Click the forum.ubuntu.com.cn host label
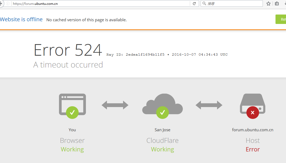 coord(253,130)
